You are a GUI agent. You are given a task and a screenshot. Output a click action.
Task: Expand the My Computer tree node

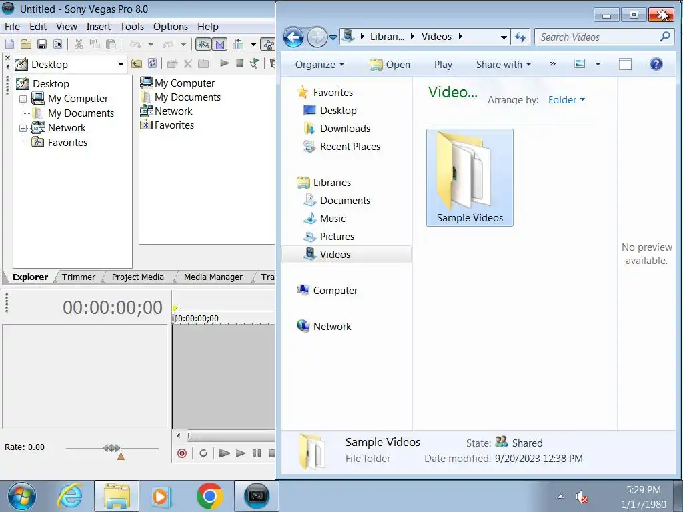tap(23, 99)
